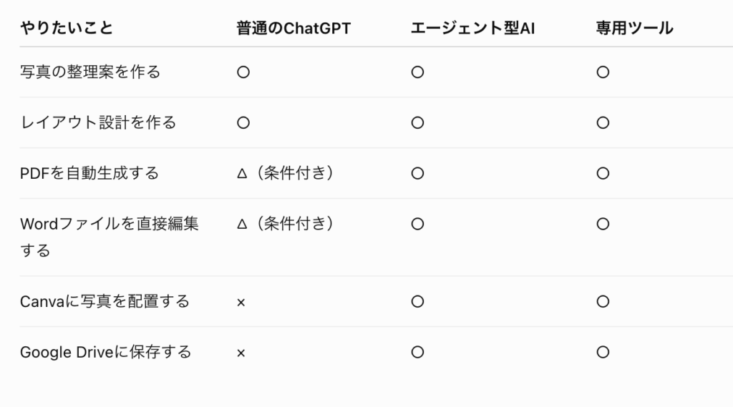The height and width of the screenshot is (407, 733).
Task: Click the × mark in Google Drive row
Action: 241,353
